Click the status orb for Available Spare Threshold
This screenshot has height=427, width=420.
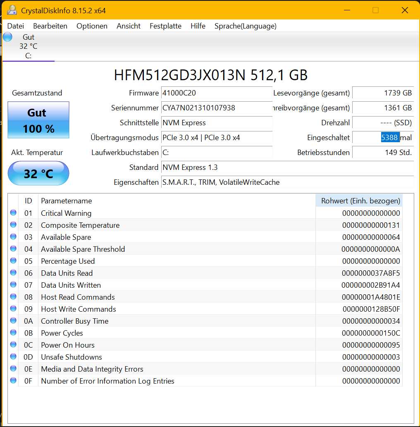[x=13, y=248]
